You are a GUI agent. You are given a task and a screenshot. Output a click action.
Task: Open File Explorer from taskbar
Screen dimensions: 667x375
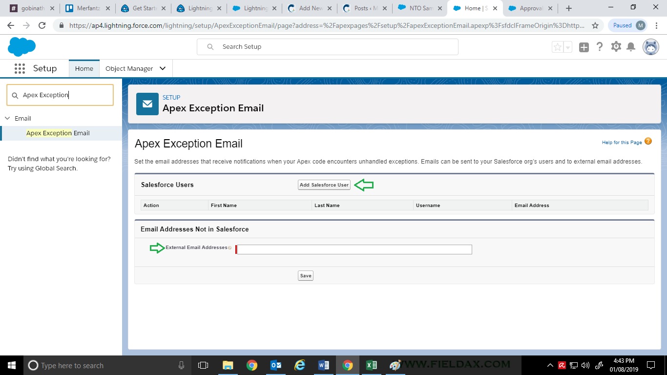(228, 365)
